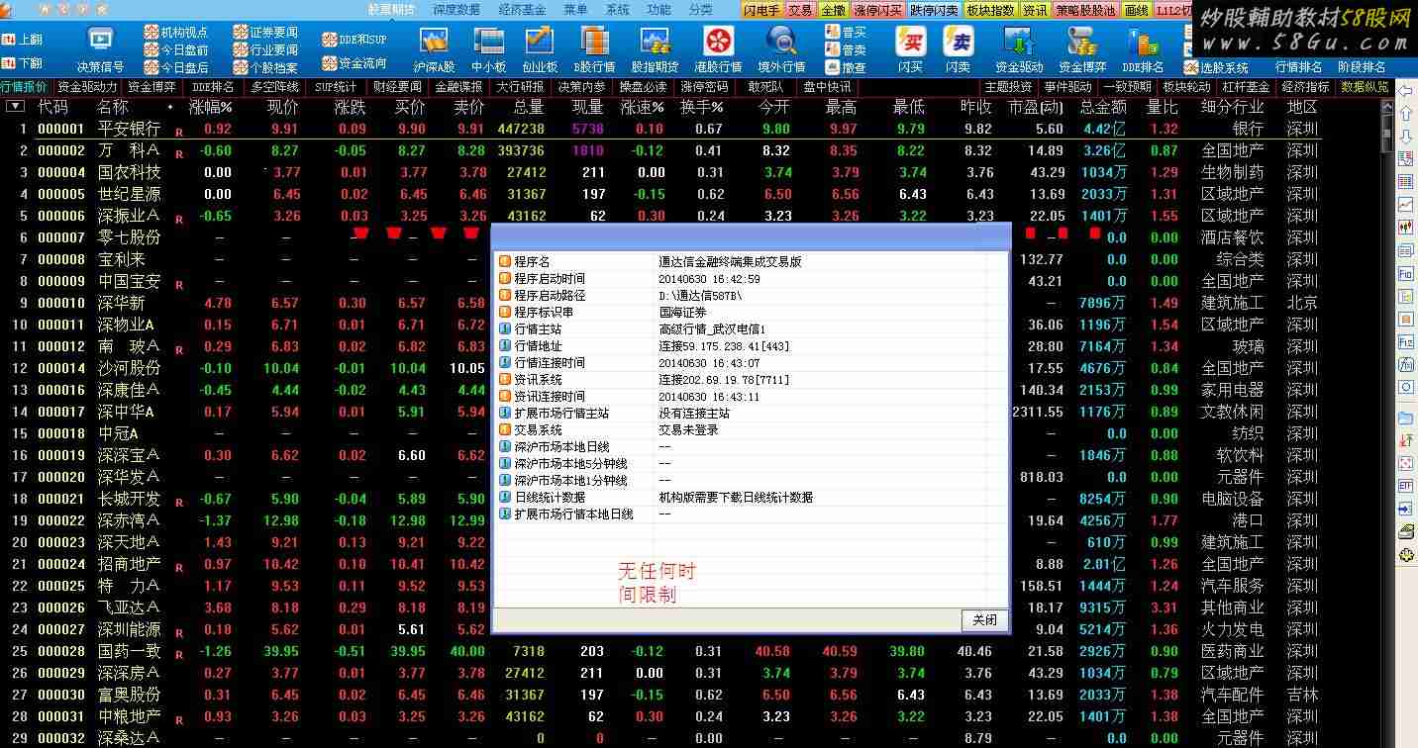
Task: Open 资金驱动 toolbar icon
Action: pos(1019,41)
